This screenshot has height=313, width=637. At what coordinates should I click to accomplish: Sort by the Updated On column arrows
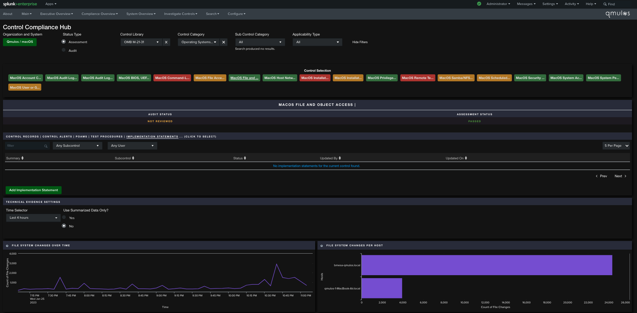(x=466, y=158)
